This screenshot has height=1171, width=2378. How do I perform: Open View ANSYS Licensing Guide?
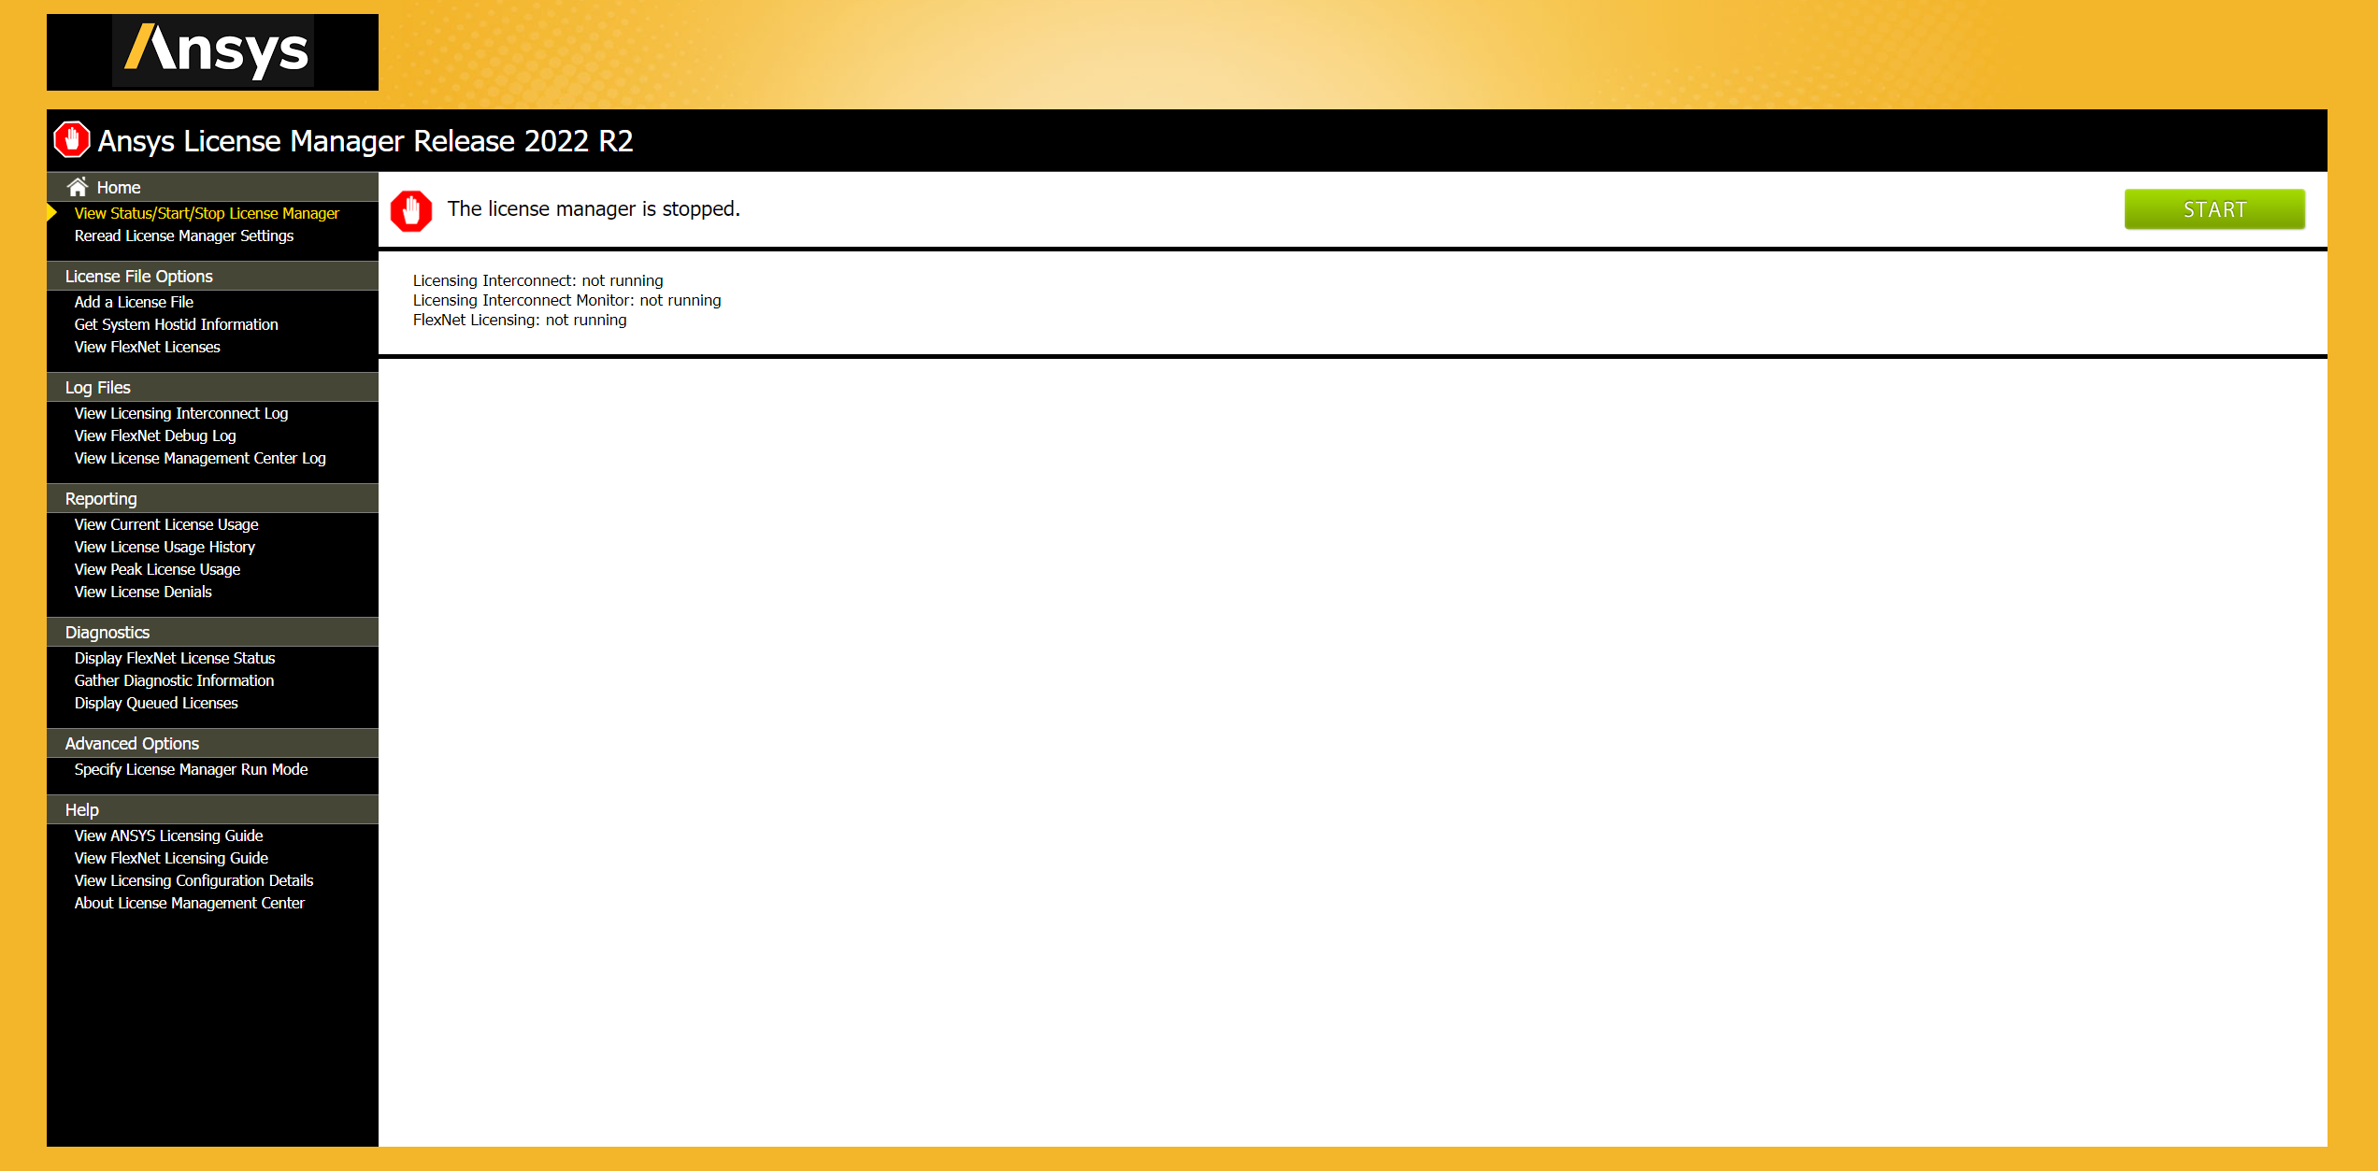pos(169,835)
